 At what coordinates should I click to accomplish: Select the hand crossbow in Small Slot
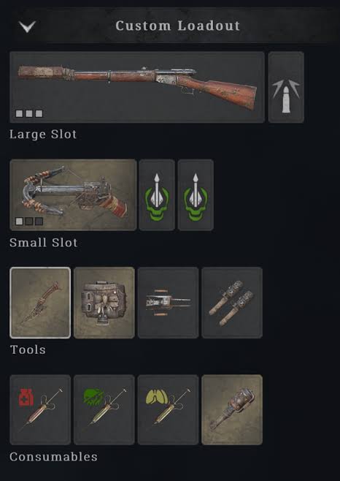tap(73, 194)
